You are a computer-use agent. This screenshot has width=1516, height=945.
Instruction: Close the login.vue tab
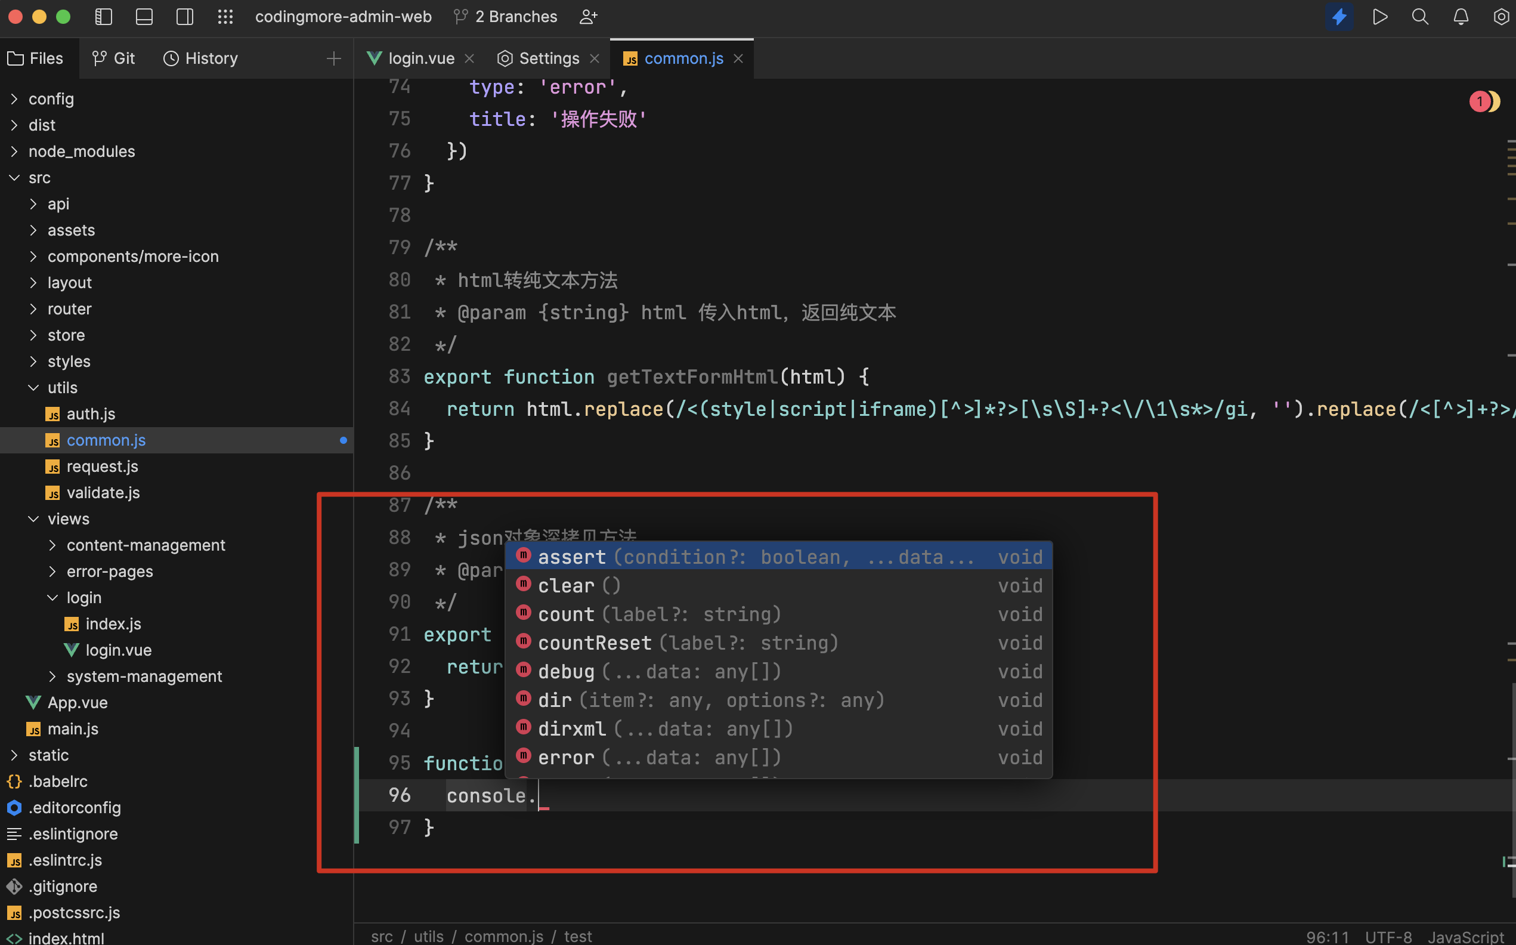click(470, 58)
